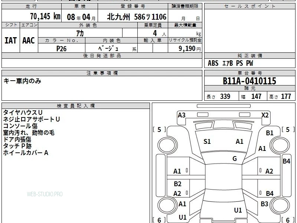Click the 最大積載量 header
The image size is (297, 223).
coord(185,25)
